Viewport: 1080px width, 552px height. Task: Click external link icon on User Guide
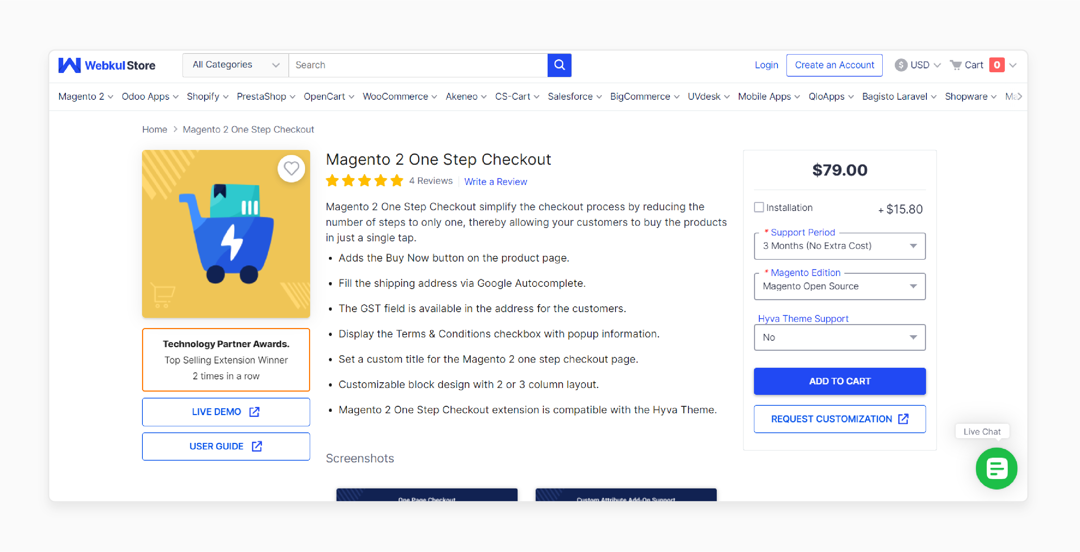(x=257, y=447)
